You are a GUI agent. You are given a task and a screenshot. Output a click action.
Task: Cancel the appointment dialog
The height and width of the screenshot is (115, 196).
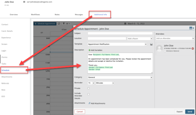point(80,112)
